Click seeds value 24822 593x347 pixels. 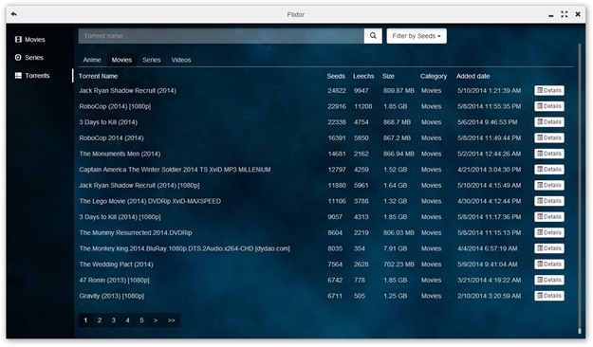337,91
